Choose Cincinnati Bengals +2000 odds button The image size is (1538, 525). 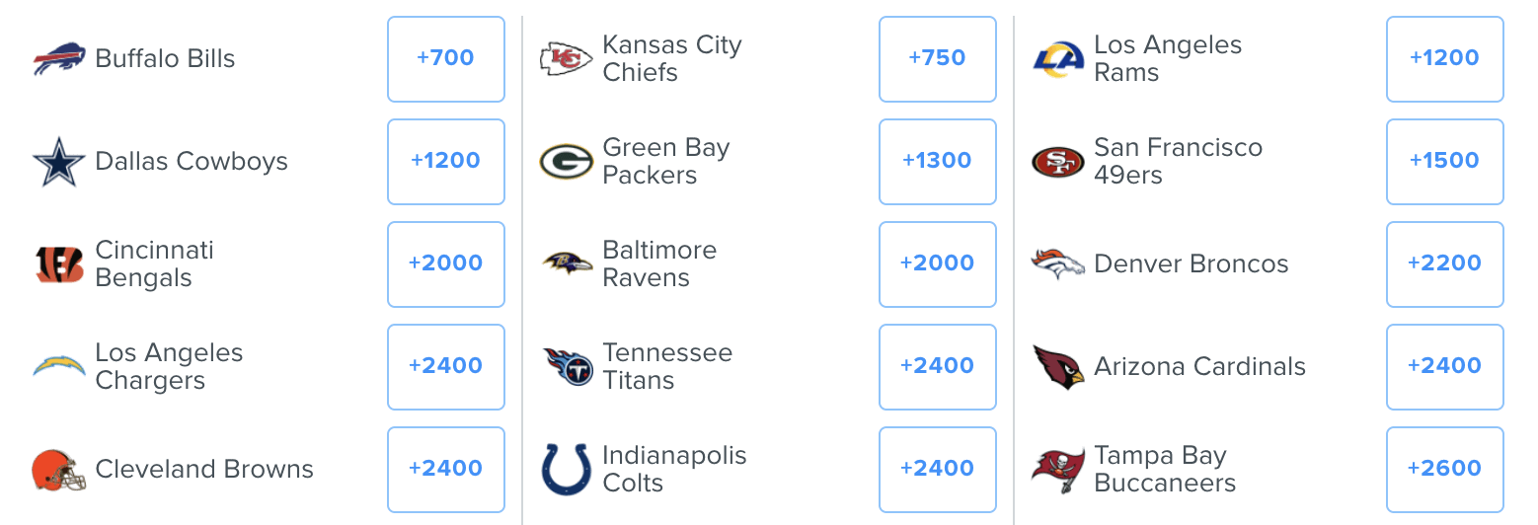(446, 264)
